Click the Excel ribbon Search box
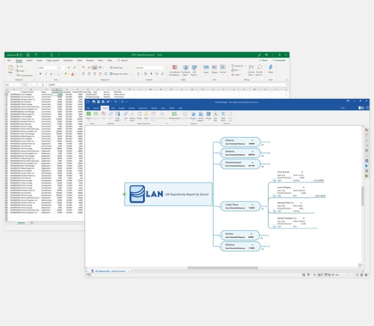The width and height of the screenshot is (374, 326). point(123,60)
